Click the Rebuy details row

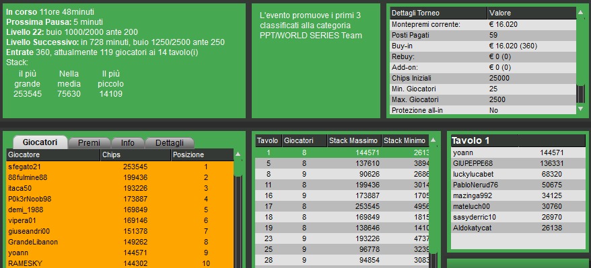coord(483,57)
